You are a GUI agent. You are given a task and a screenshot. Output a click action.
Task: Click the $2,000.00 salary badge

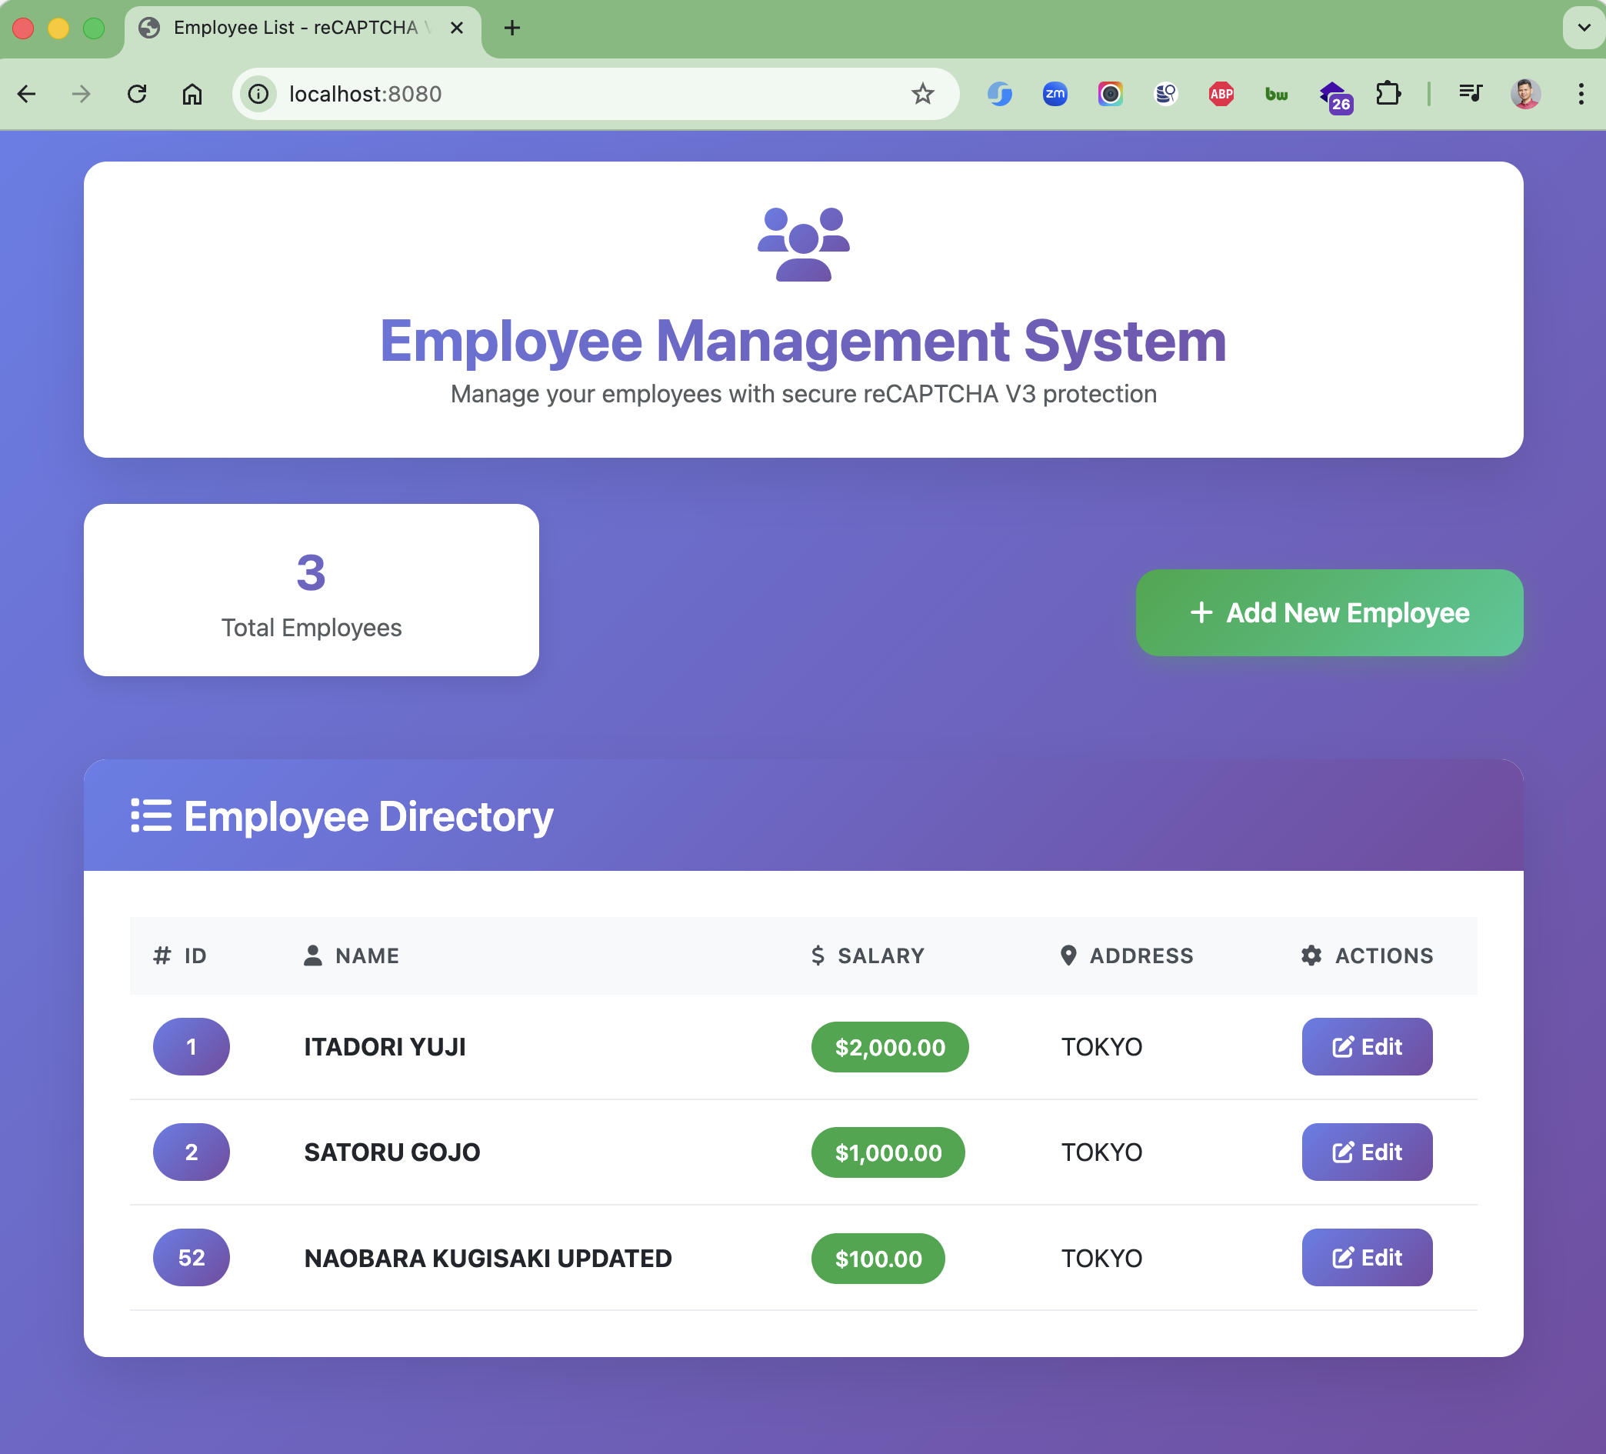[889, 1047]
